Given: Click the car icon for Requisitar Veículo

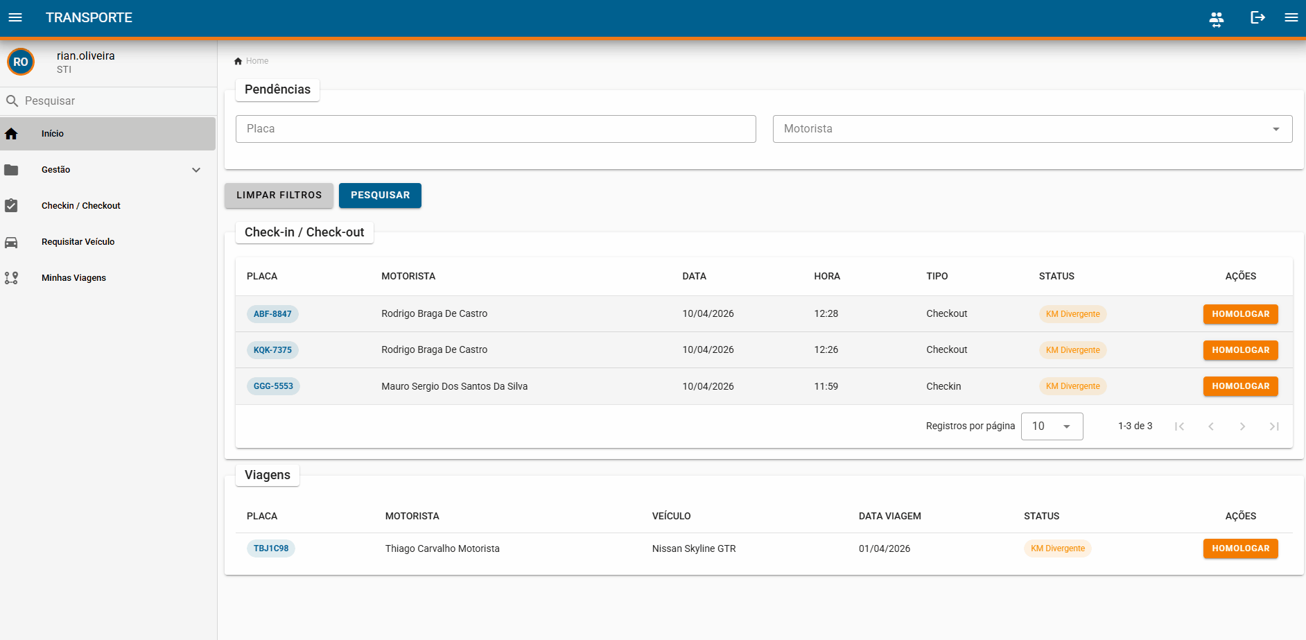Looking at the screenshot, I should (x=11, y=242).
